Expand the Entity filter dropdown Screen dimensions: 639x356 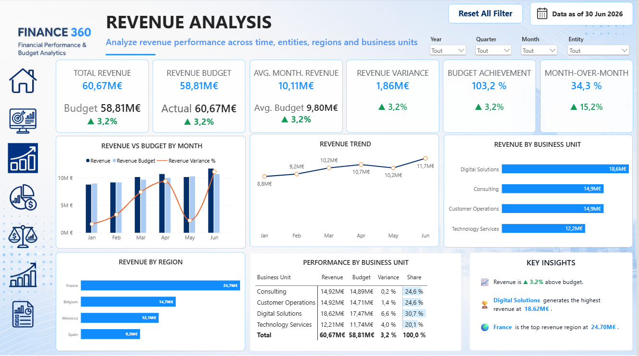click(x=599, y=50)
